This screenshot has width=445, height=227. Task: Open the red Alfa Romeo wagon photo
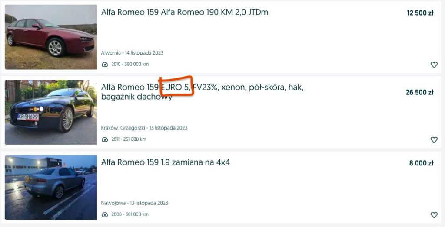(x=51, y=37)
